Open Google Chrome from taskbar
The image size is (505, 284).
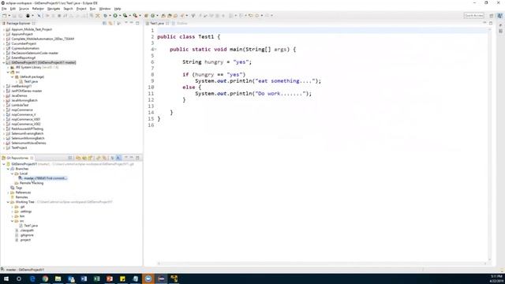click(x=45, y=278)
